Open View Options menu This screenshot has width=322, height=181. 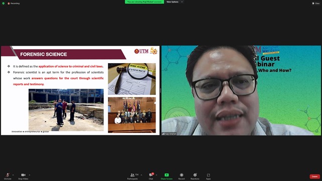pos(175,2)
